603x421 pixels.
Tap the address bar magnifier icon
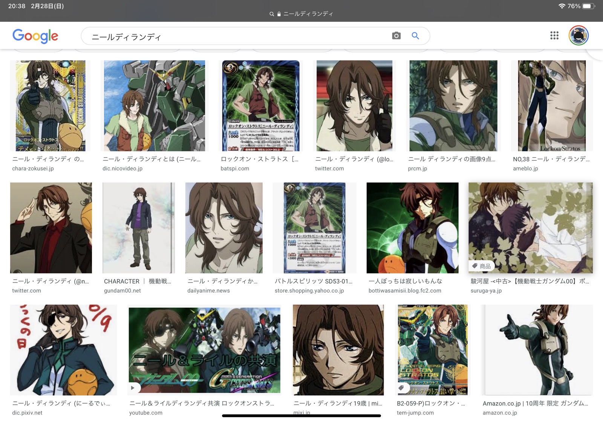pos(272,14)
